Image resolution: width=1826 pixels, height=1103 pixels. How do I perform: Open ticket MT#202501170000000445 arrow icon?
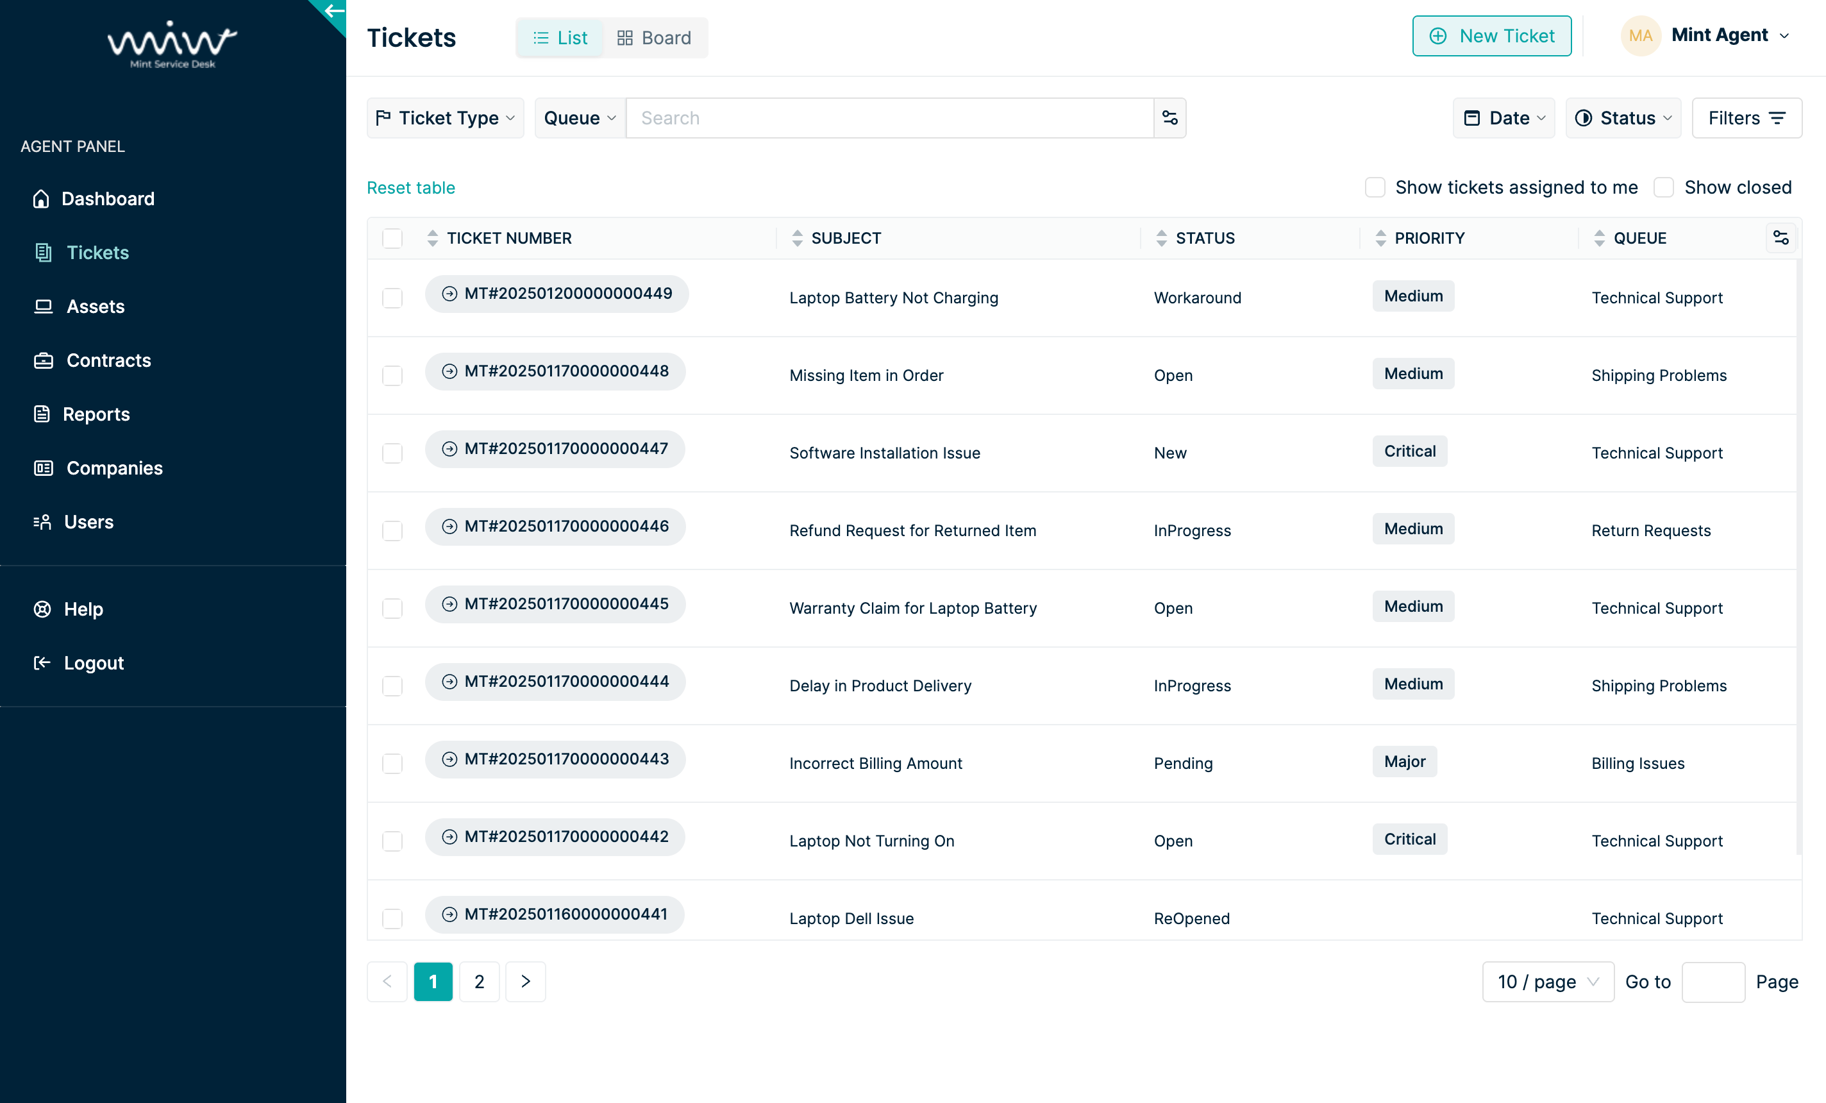coord(450,604)
